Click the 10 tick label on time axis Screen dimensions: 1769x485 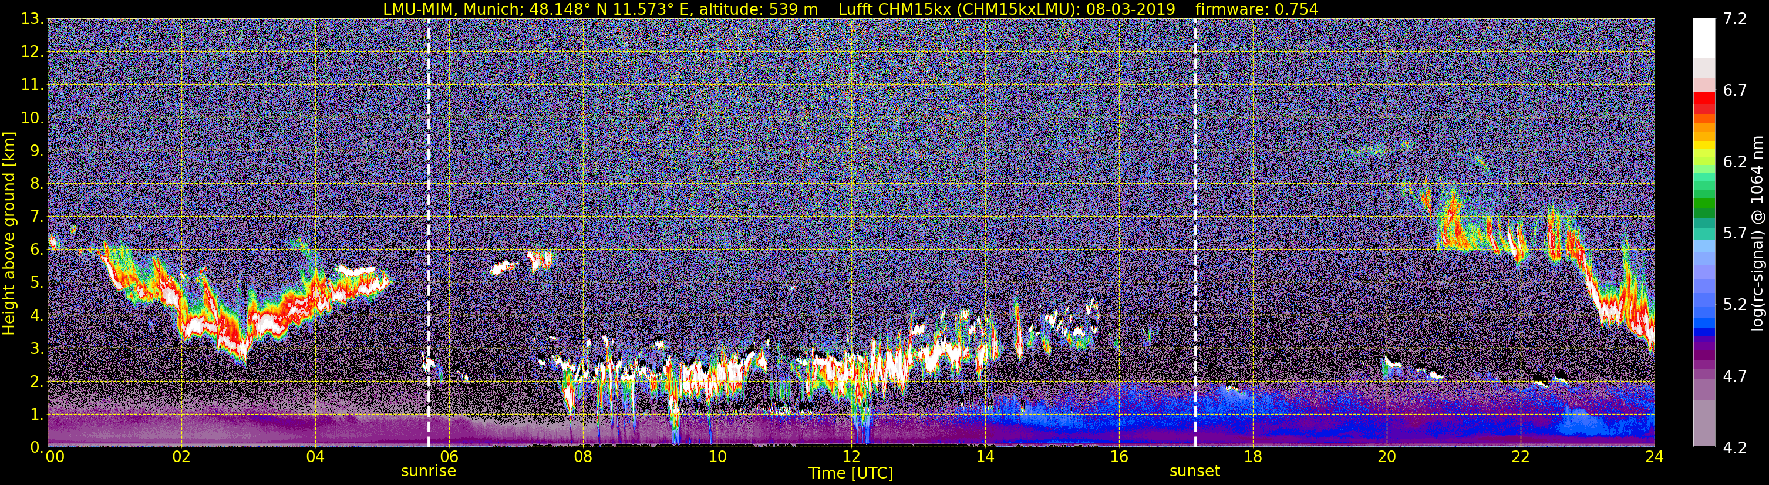coord(717,457)
